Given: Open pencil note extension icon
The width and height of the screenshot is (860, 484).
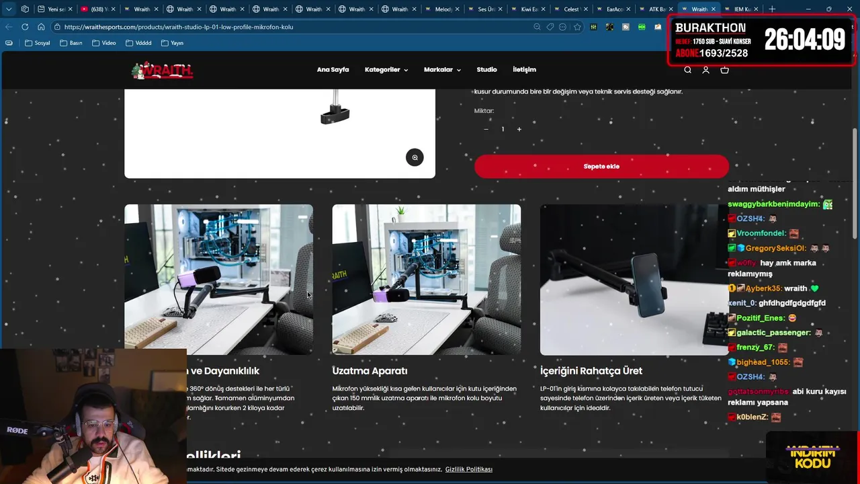Looking at the screenshot, I should 658,27.
